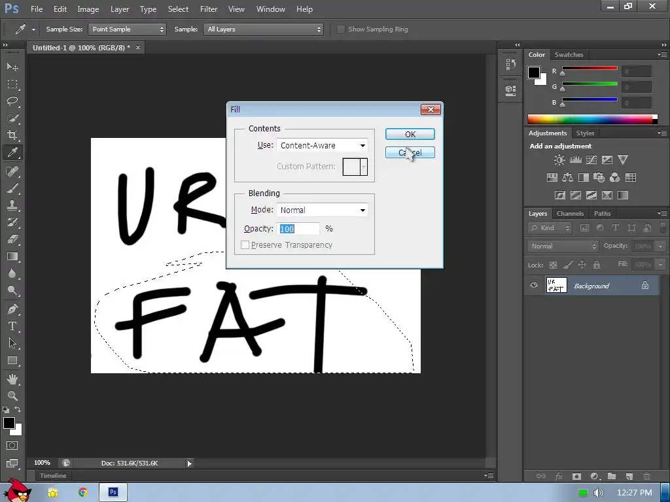Create a new layer icon
This screenshot has width=670, height=502.
[x=629, y=476]
